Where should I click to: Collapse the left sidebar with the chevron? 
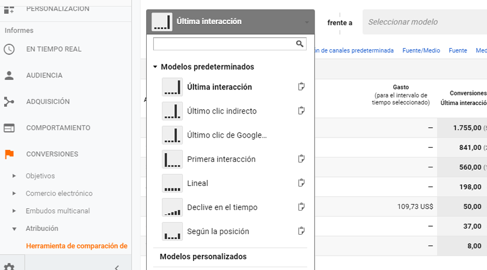pyautogui.click(x=117, y=267)
